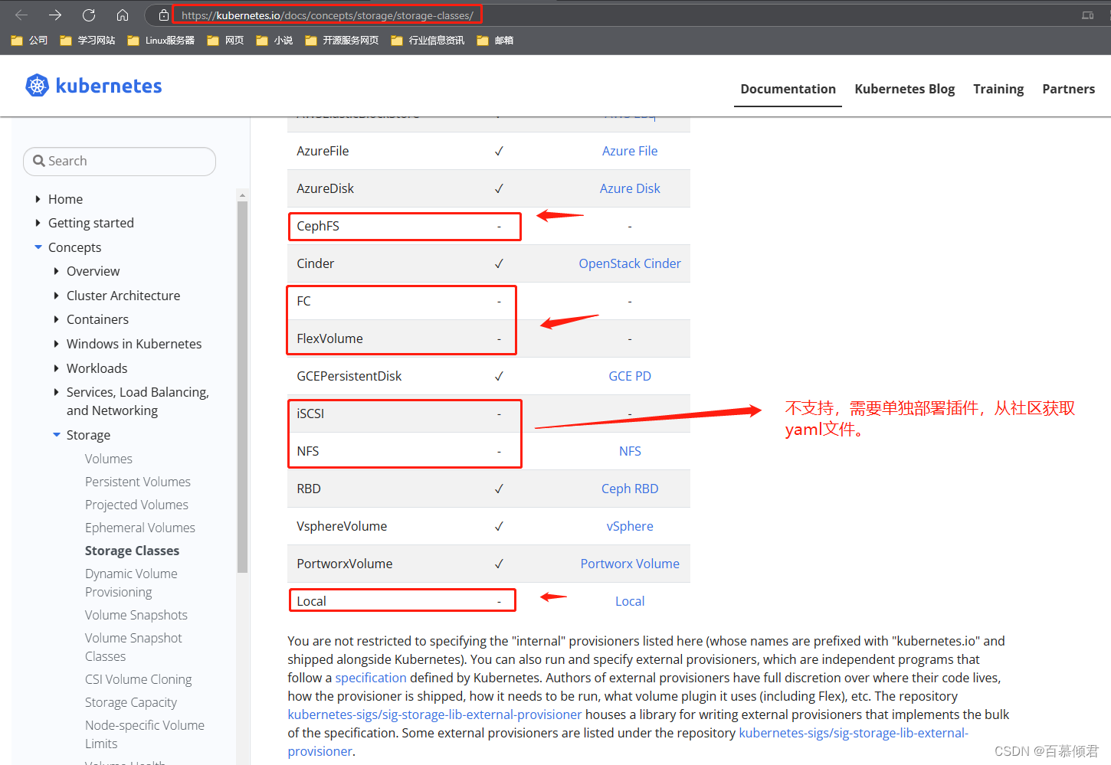
Task: Open the 公司 bookmark folder
Action: tap(29, 41)
